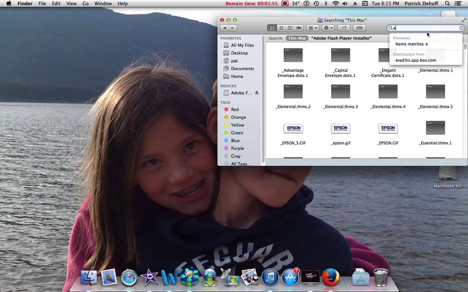Open the Trash in Dock

point(381,277)
